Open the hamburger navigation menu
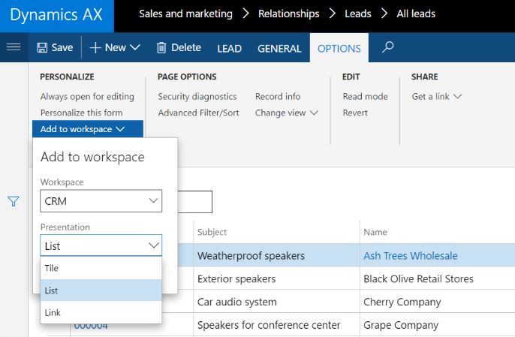 (13, 47)
